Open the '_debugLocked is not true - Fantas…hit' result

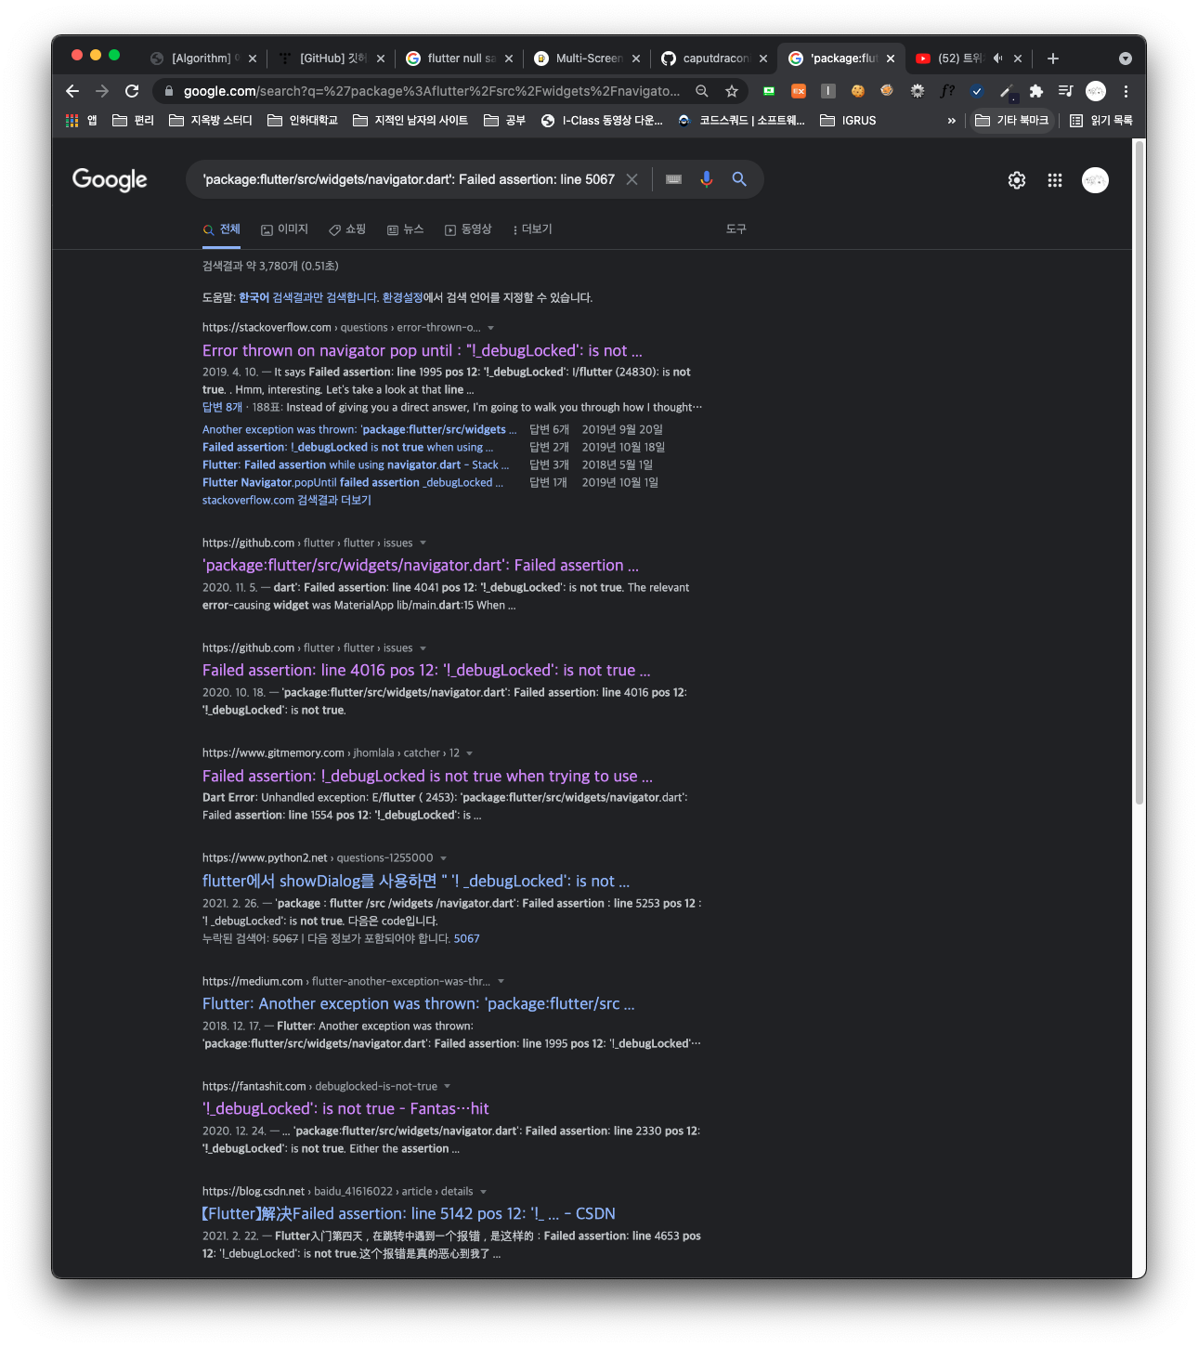click(345, 1109)
